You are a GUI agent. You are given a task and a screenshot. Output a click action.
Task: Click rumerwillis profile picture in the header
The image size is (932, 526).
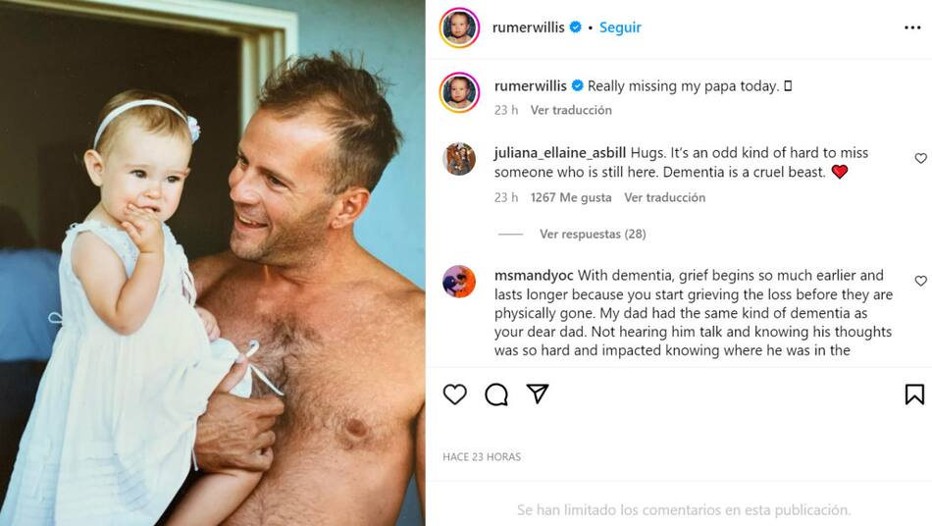(459, 27)
